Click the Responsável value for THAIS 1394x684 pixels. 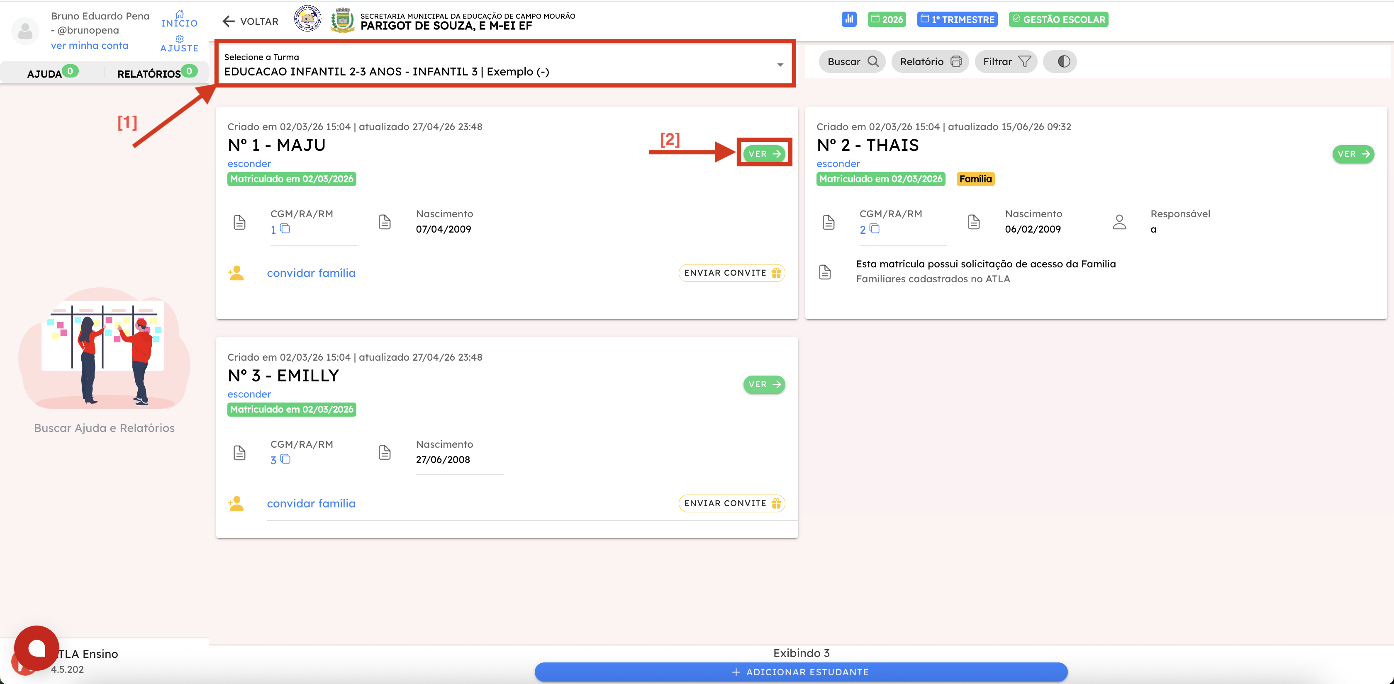pos(1153,229)
